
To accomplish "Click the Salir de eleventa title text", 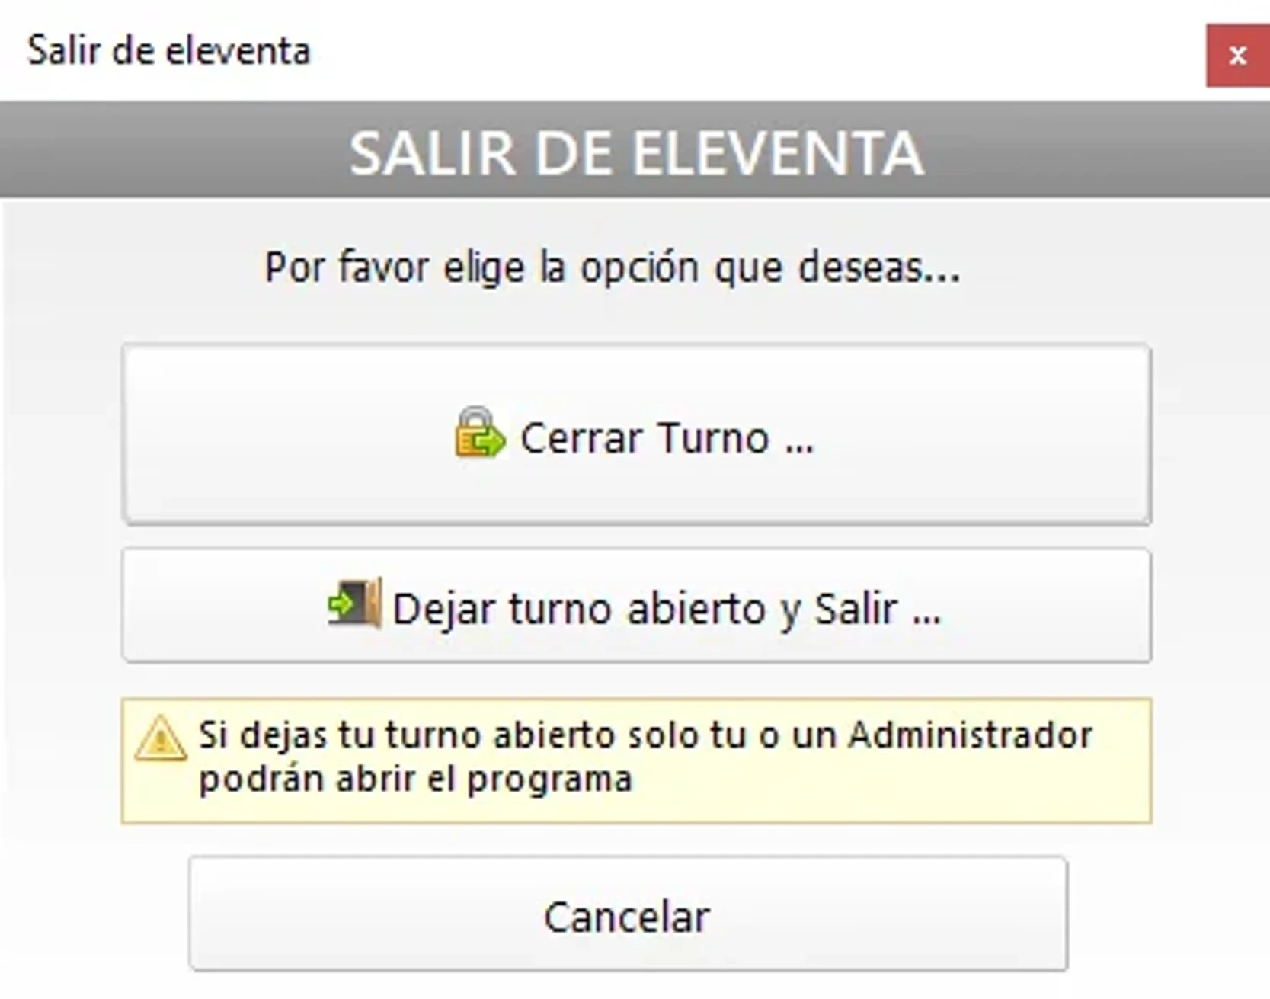I will [x=169, y=50].
